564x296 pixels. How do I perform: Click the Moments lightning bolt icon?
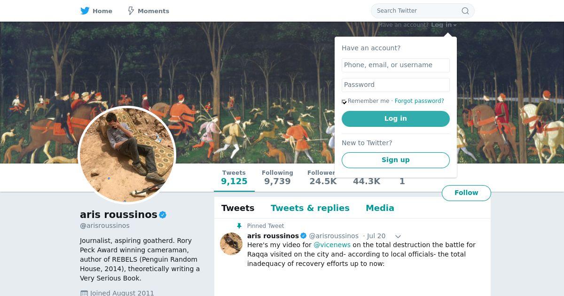(131, 11)
